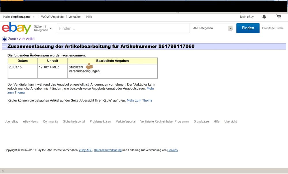
Task: Open the eBay-AGB link
Action: 86,150
